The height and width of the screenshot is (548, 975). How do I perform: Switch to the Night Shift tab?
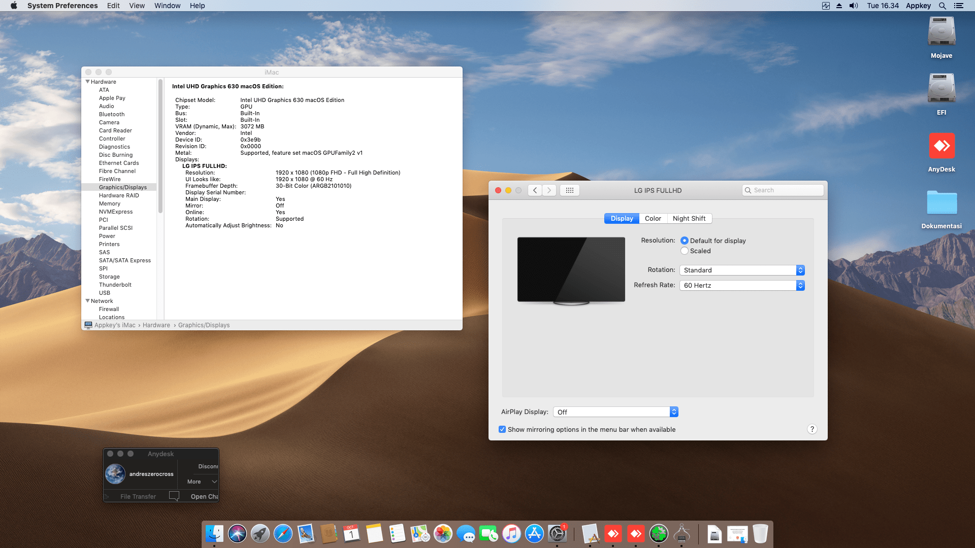point(689,218)
